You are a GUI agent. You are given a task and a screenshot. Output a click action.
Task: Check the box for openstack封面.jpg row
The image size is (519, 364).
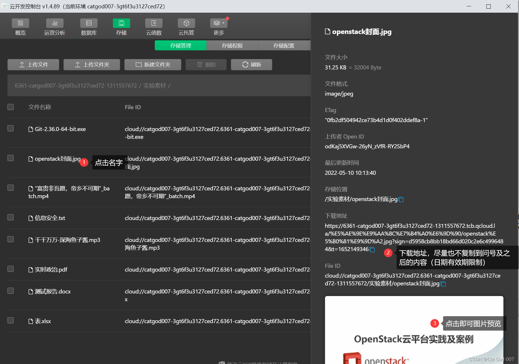11,158
